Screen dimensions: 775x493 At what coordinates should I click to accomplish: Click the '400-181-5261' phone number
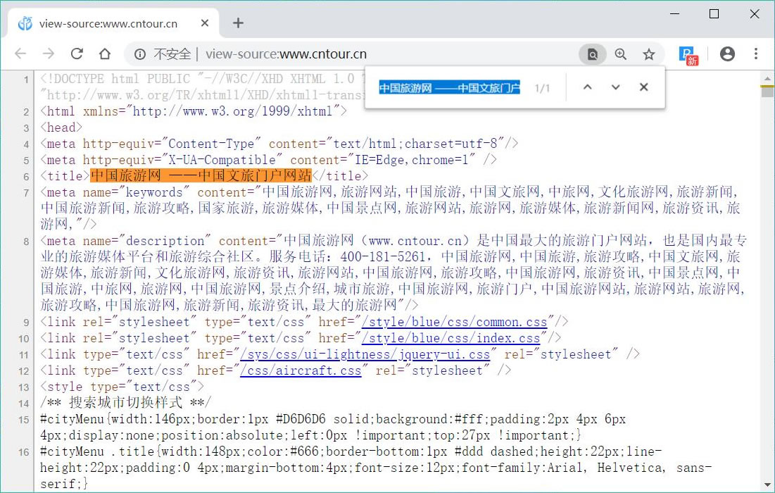click(x=383, y=257)
